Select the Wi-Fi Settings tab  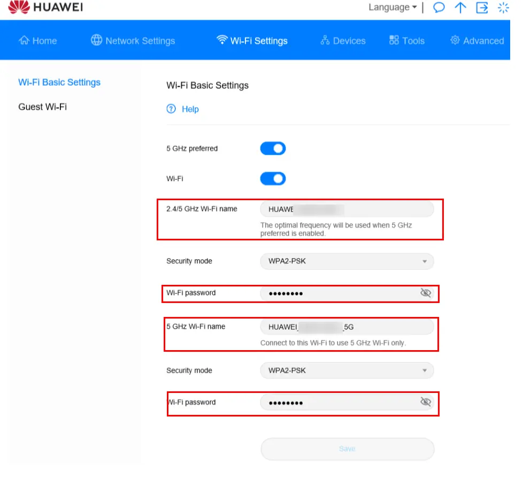[x=252, y=40]
